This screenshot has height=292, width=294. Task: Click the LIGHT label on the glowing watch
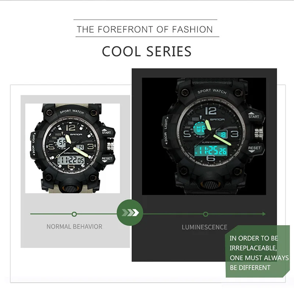click(x=166, y=124)
